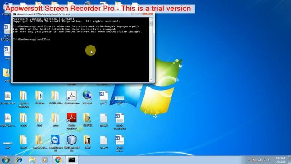Open the taskbar clock showing 3:17 PM
The image size is (291, 164).
click(280, 160)
